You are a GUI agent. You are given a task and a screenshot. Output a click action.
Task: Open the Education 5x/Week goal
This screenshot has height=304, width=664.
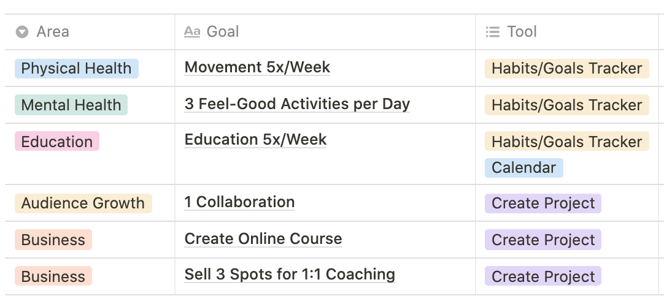255,140
